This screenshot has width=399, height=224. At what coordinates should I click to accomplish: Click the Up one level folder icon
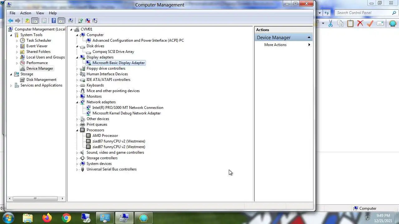(27, 21)
